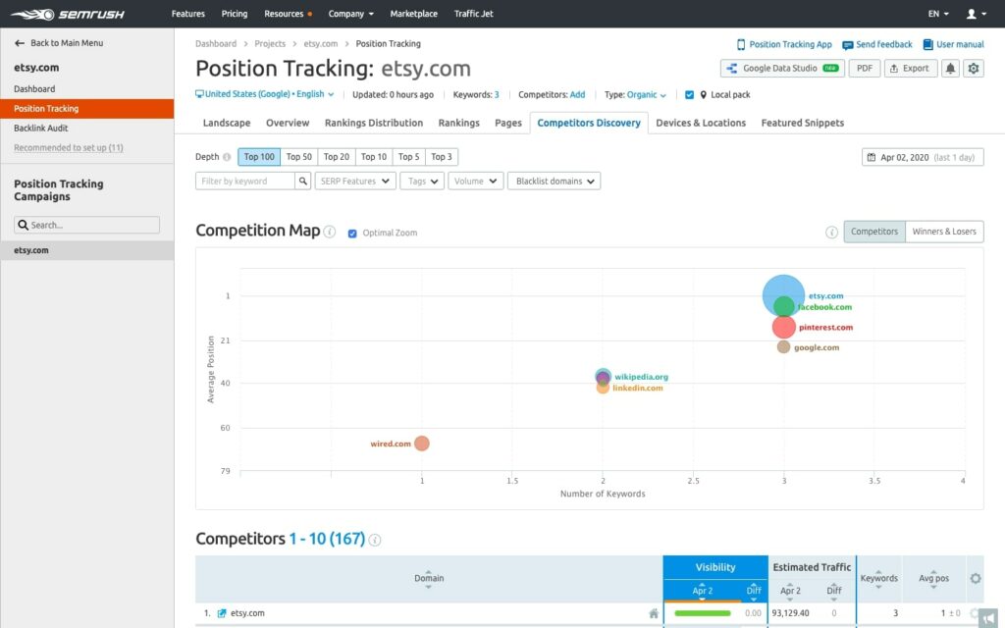Click the notification bell icon
This screenshot has width=1005, height=628.
(x=950, y=68)
